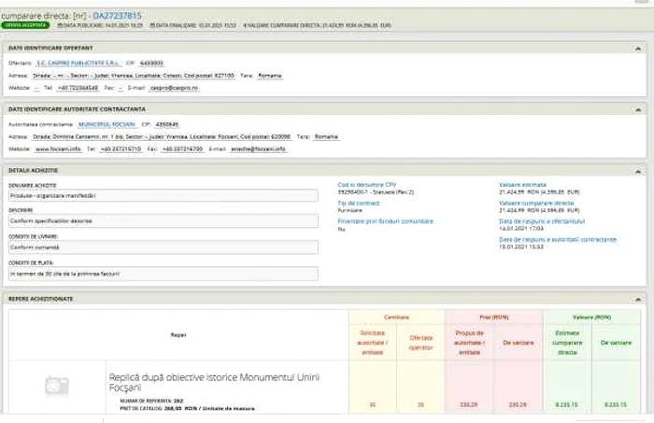
Task: Click the authority telephone number after Tel
Action: coord(121,148)
